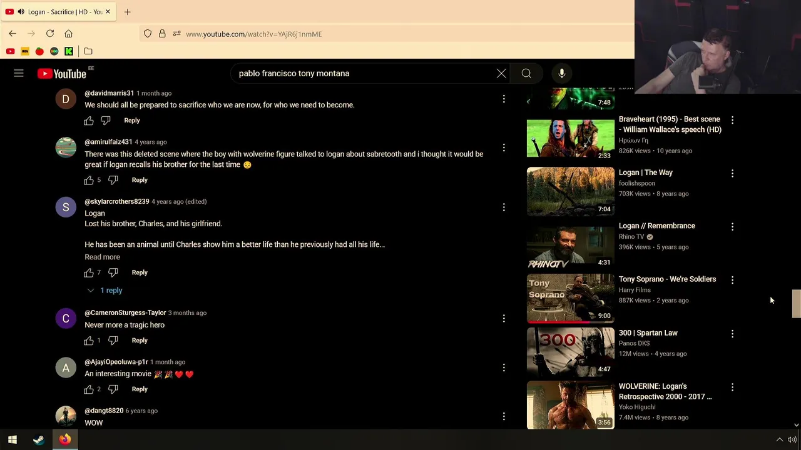Dislike the 'Never more a tragic hero' comment
The width and height of the screenshot is (801, 450).
coord(113,341)
